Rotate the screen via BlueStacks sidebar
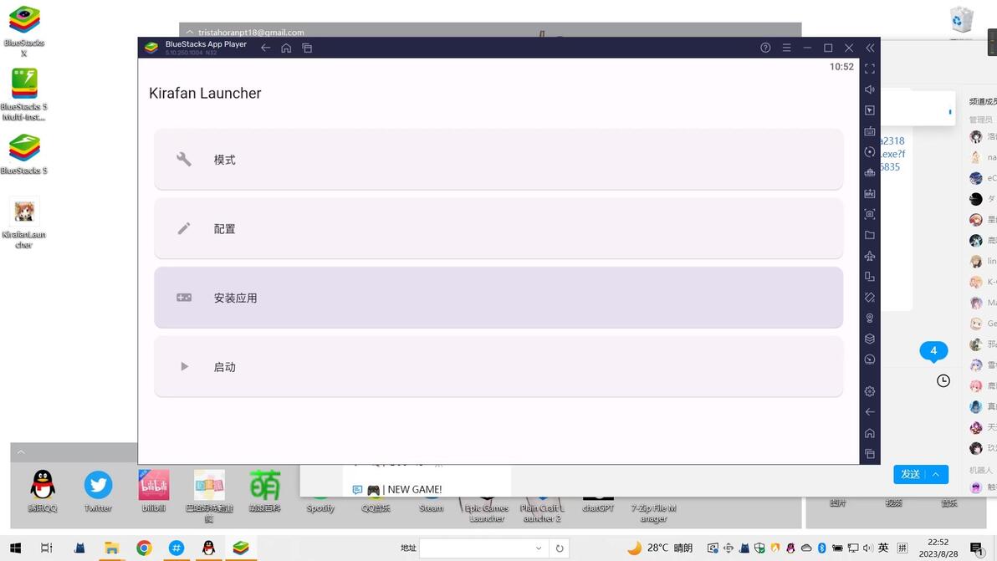The image size is (997, 561). 870,277
